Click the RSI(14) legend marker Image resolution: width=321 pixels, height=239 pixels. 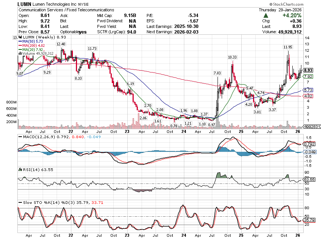[x=20, y=170]
